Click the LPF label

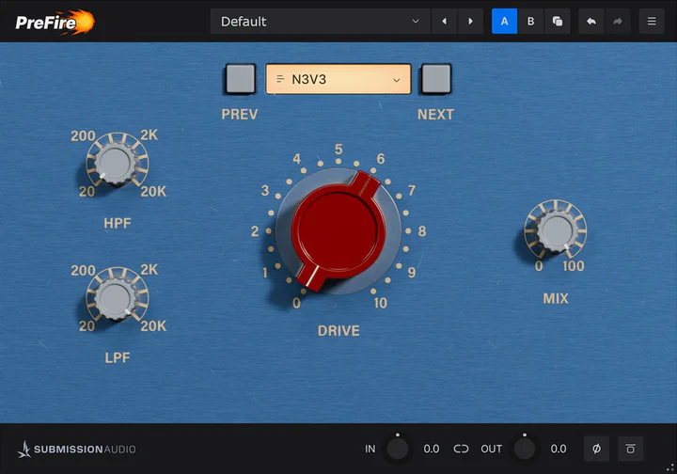point(117,357)
